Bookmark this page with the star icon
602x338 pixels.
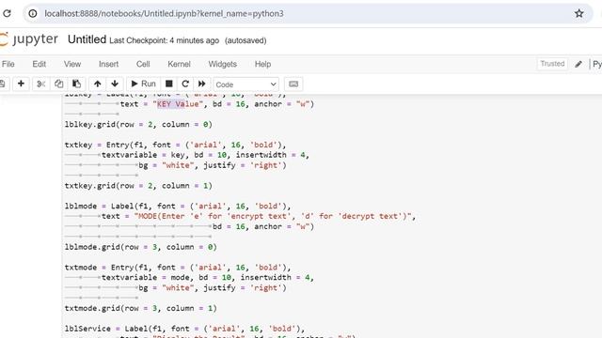point(579,13)
